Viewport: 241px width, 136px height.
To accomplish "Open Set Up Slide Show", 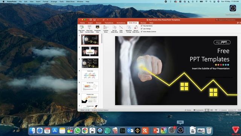I will point(114,29).
